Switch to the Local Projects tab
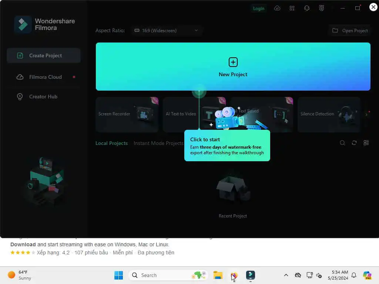 click(111, 143)
